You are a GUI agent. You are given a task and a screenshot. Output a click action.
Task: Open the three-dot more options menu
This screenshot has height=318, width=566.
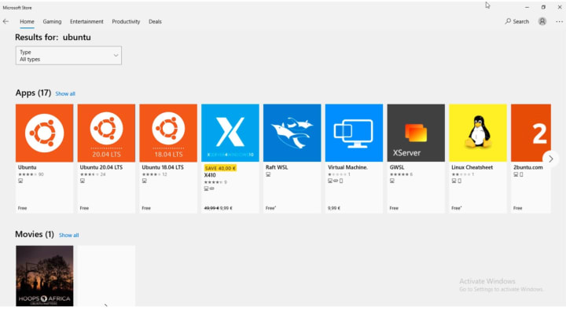coord(559,22)
